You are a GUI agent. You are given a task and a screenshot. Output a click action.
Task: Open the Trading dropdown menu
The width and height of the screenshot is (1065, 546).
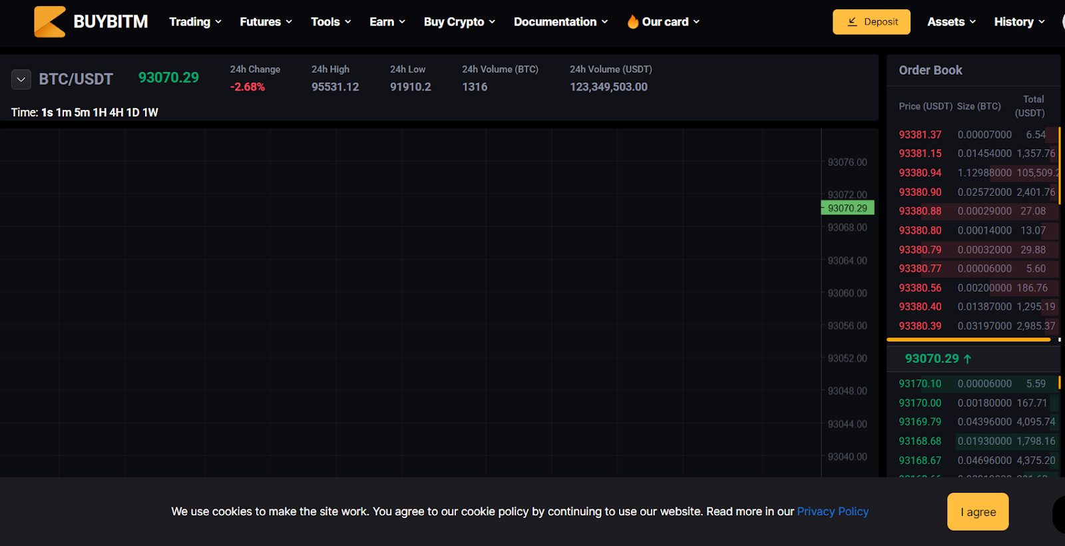pos(195,22)
